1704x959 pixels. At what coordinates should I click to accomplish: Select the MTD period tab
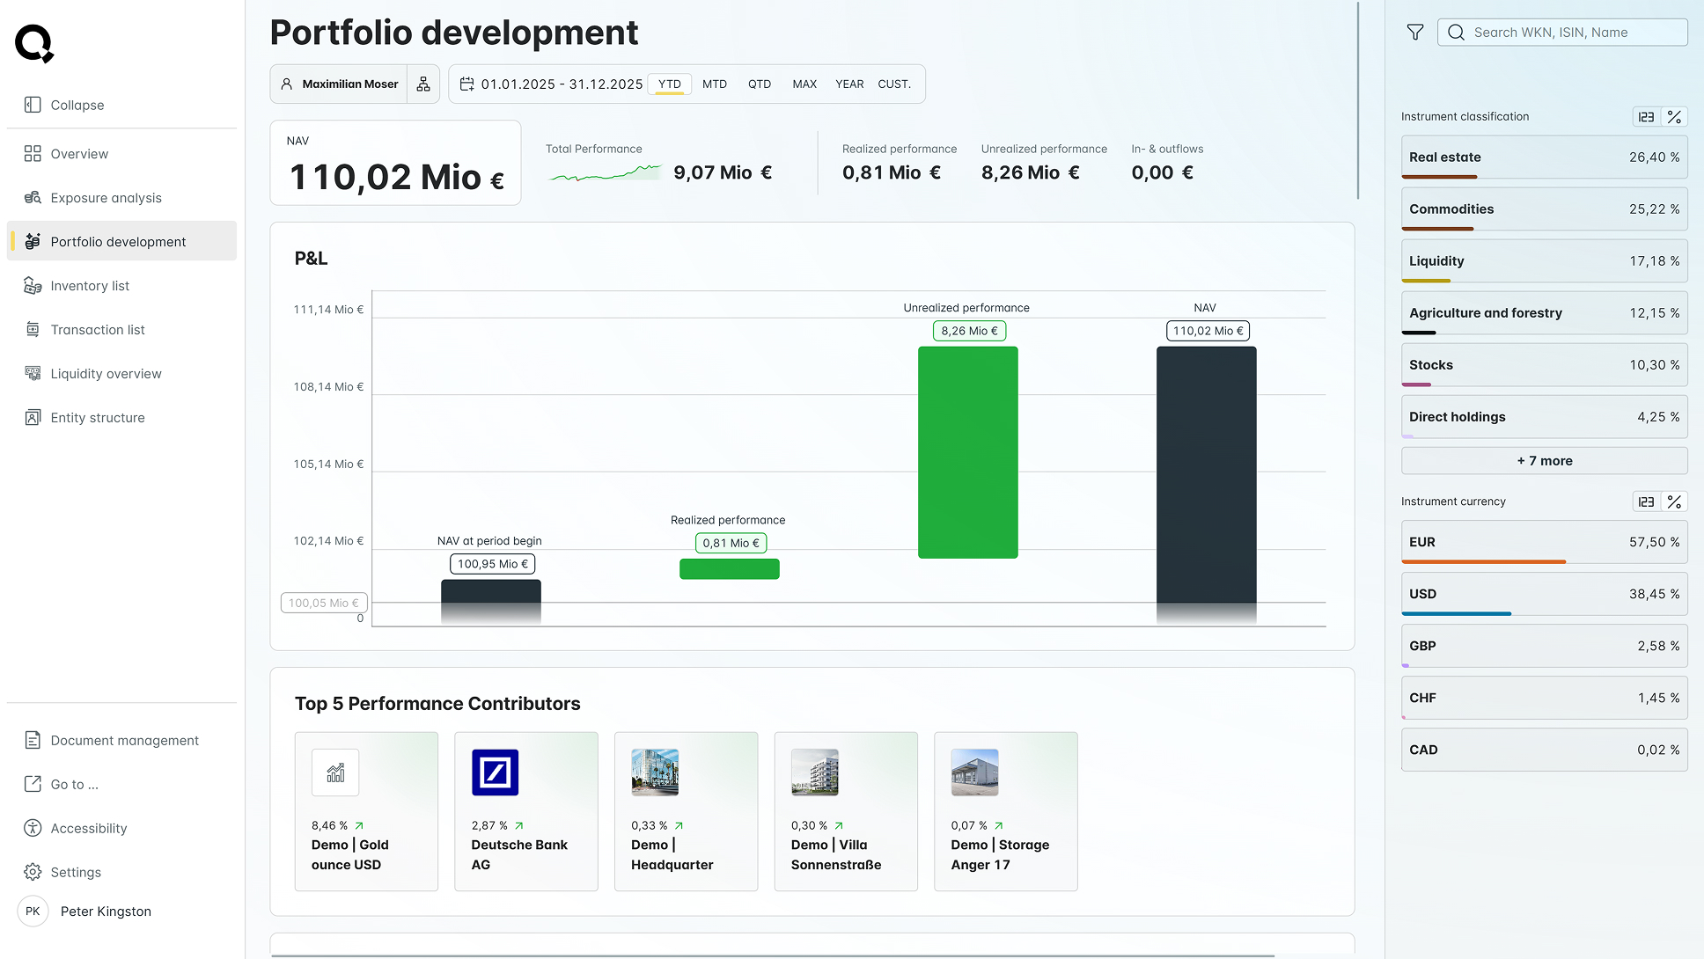coord(714,84)
